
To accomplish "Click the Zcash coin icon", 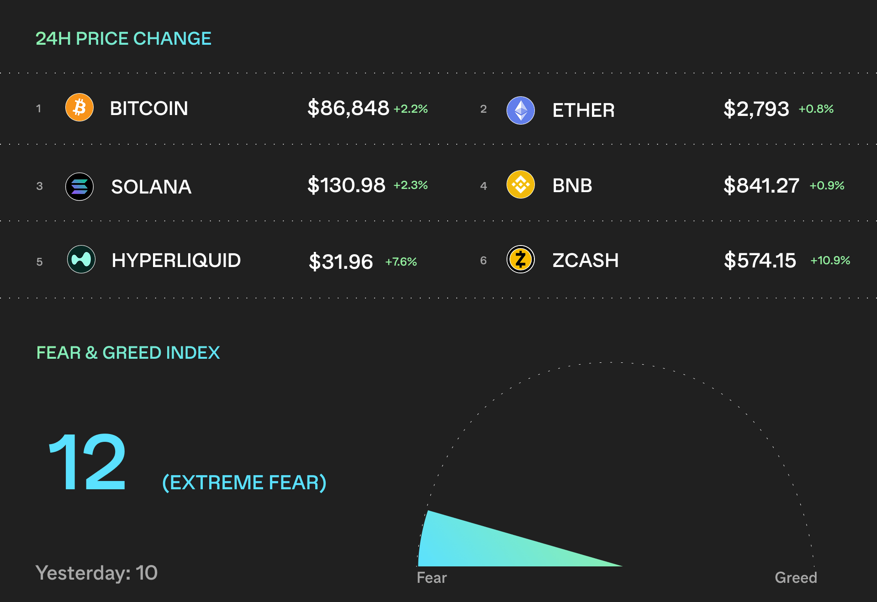I will 521,260.
